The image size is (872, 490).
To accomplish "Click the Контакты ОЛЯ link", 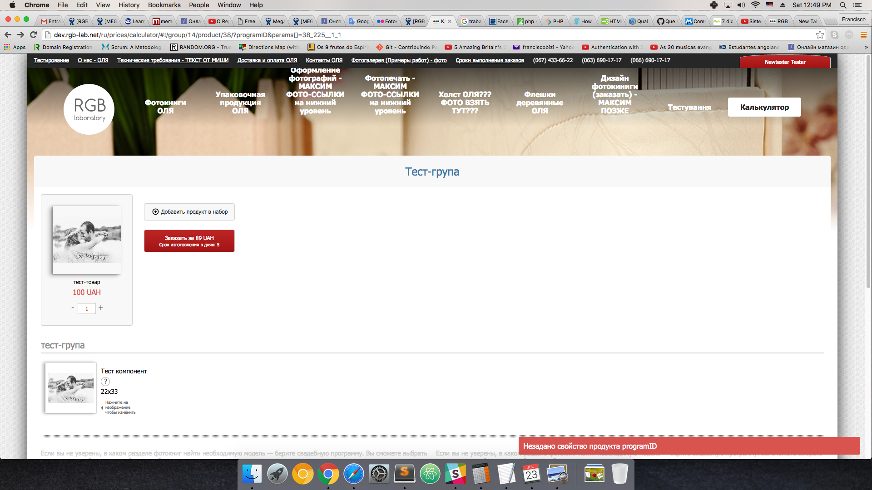I will (x=324, y=60).
